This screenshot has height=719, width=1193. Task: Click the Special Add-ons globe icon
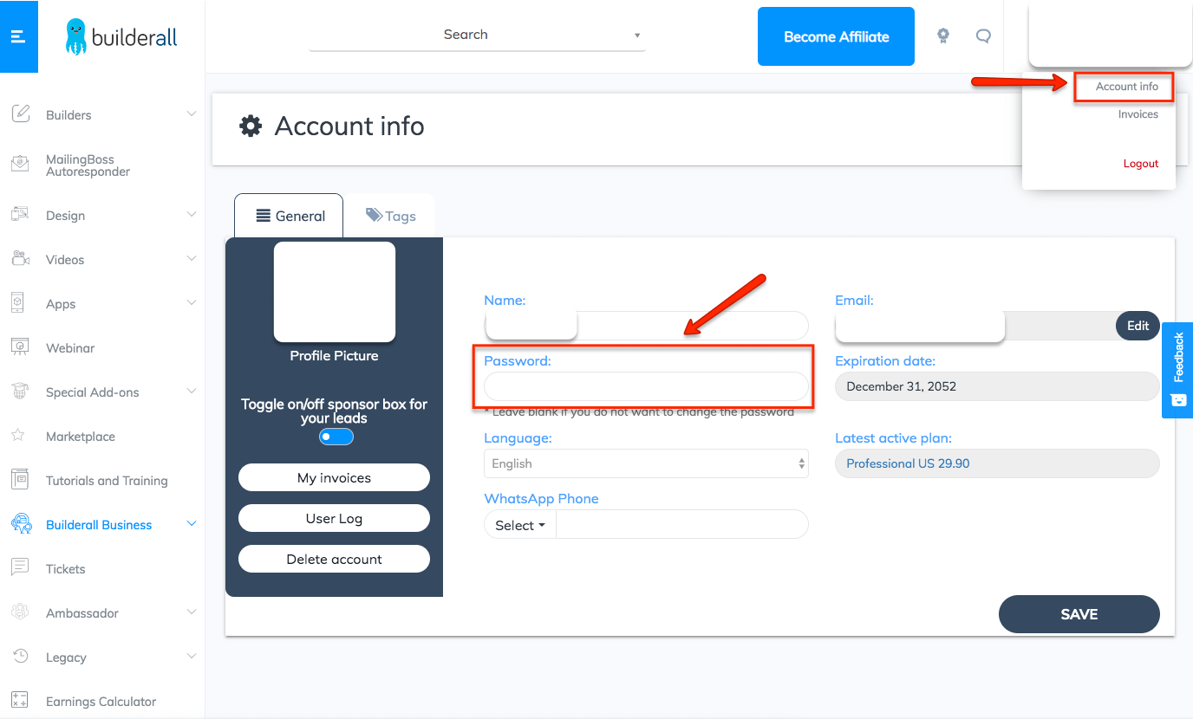[x=20, y=391]
